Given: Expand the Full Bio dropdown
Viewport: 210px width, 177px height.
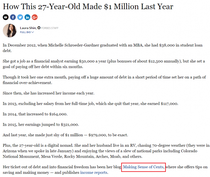Looking at the screenshot, I should click(27, 32).
